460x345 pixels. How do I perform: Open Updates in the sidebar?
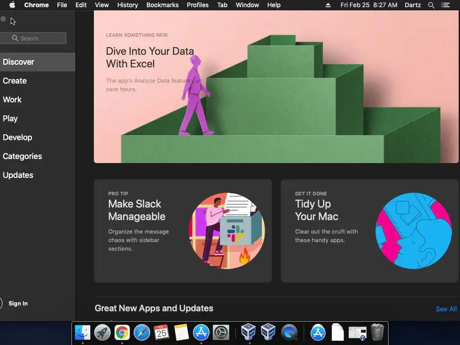tap(38, 175)
